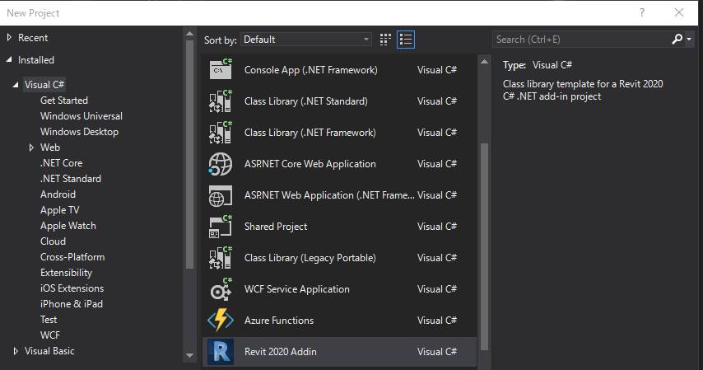
Task: Select Apple Watch category
Action: [68, 226]
